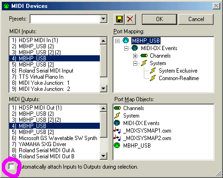
Task: Select input 4) MBHP_USB
Action: (x=55, y=59)
